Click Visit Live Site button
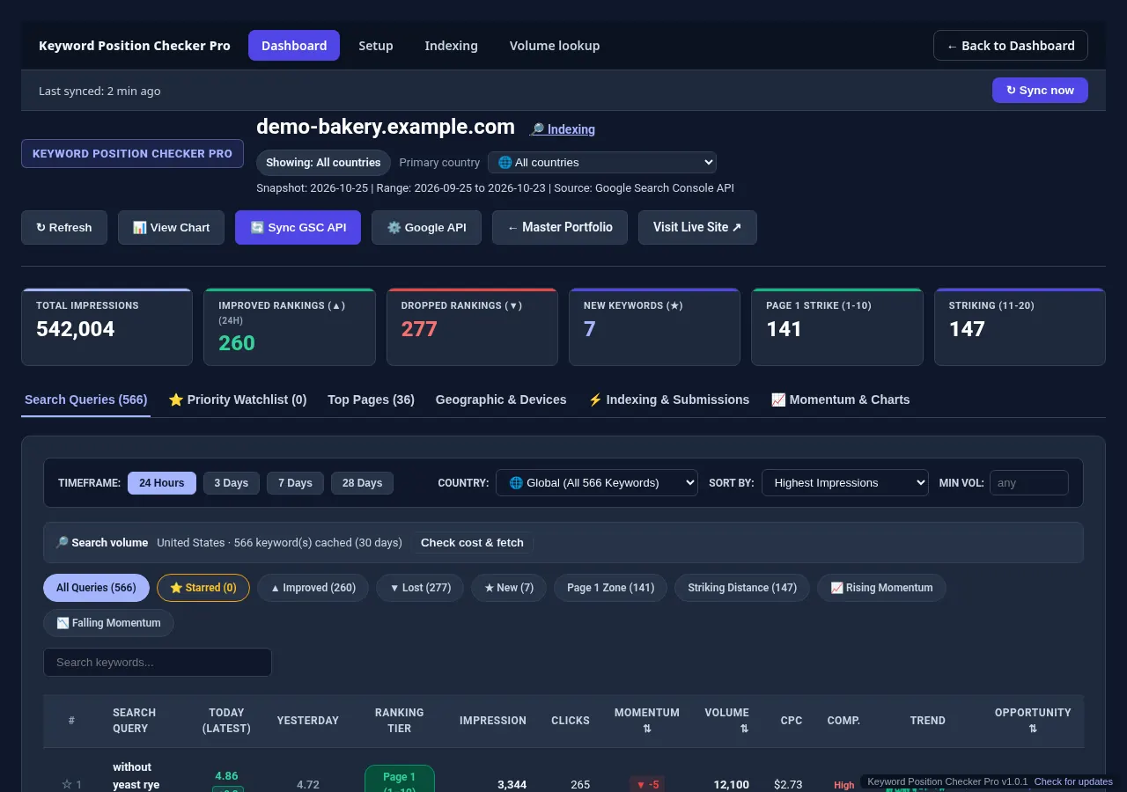This screenshot has width=1127, height=792. tap(697, 227)
